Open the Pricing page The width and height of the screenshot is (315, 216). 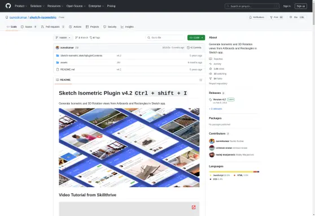coord(111,6)
